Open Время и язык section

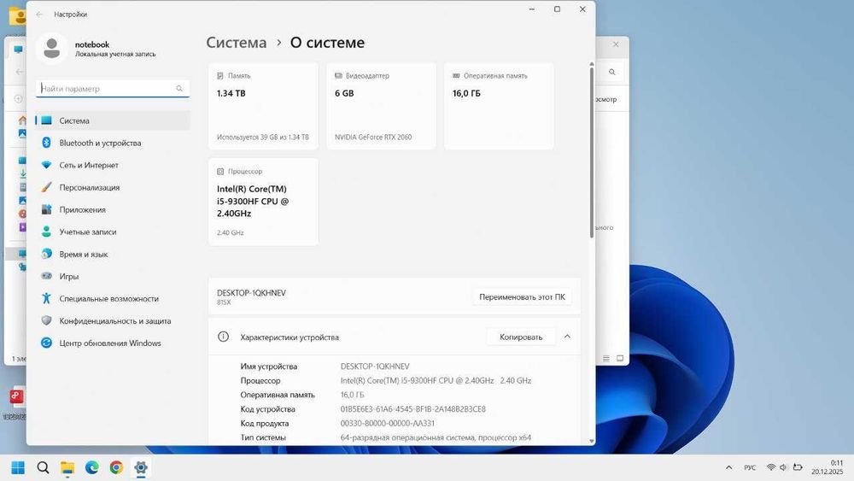pos(113,254)
